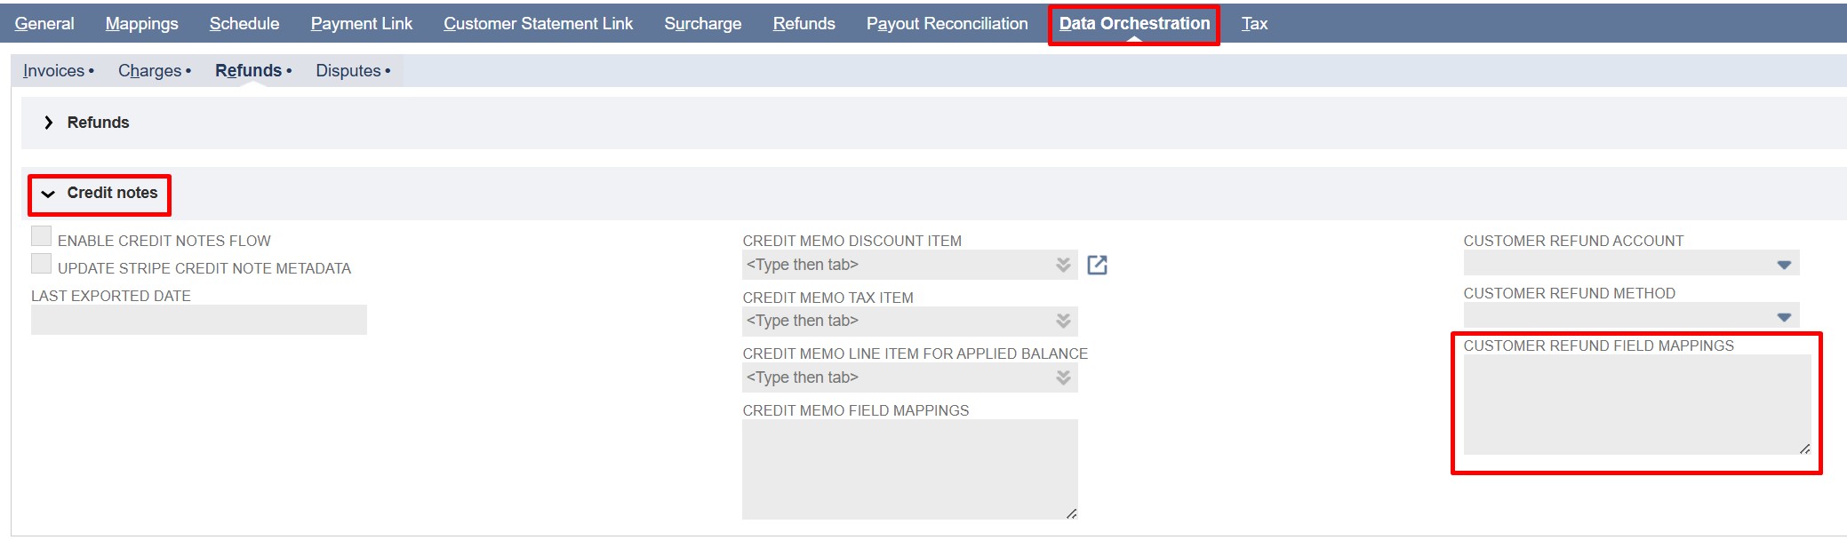Select the Disputes subtab
Viewport: 1847px width, 540px height.
pyautogui.click(x=348, y=71)
